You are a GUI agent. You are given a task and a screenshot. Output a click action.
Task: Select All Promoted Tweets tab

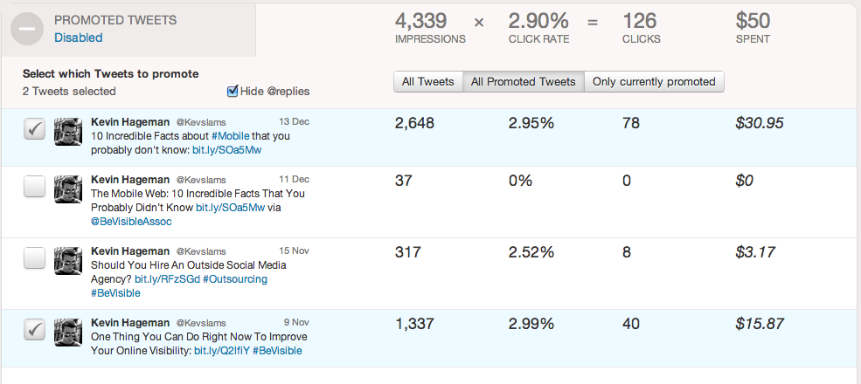(x=524, y=82)
